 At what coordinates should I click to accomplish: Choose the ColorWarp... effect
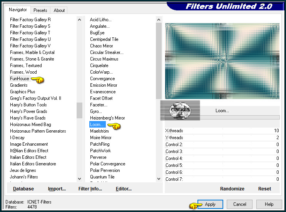101,72
